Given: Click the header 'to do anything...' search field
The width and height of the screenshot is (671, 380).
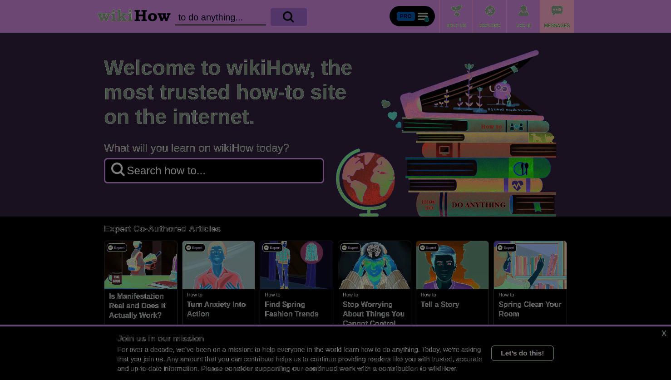Looking at the screenshot, I should pos(221,17).
